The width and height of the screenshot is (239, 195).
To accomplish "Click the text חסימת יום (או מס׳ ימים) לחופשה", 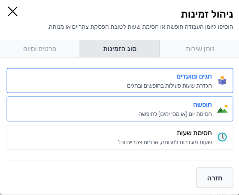I will [175, 114].
